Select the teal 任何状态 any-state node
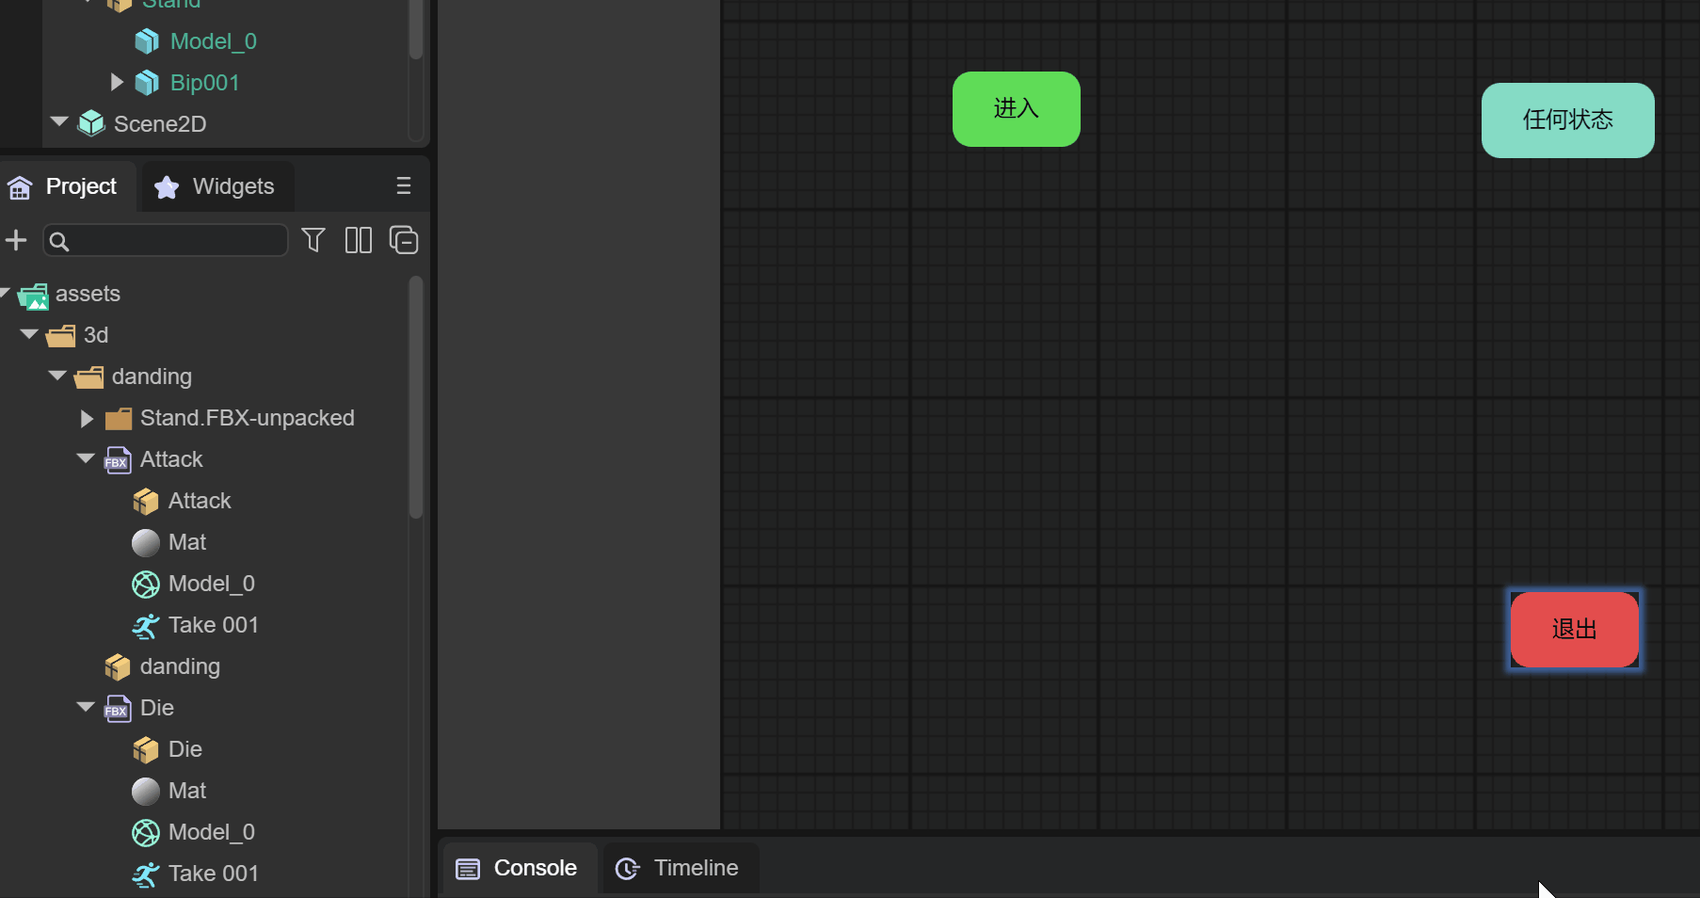 1567,120
